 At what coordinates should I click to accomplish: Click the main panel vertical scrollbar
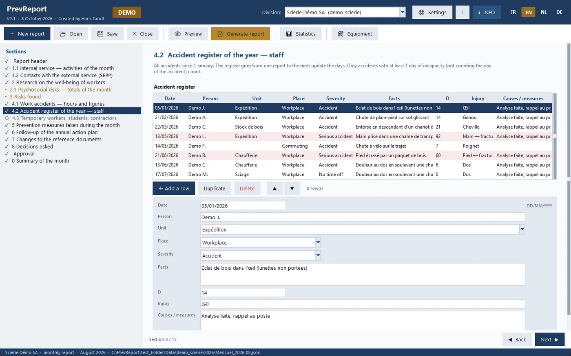point(569,179)
